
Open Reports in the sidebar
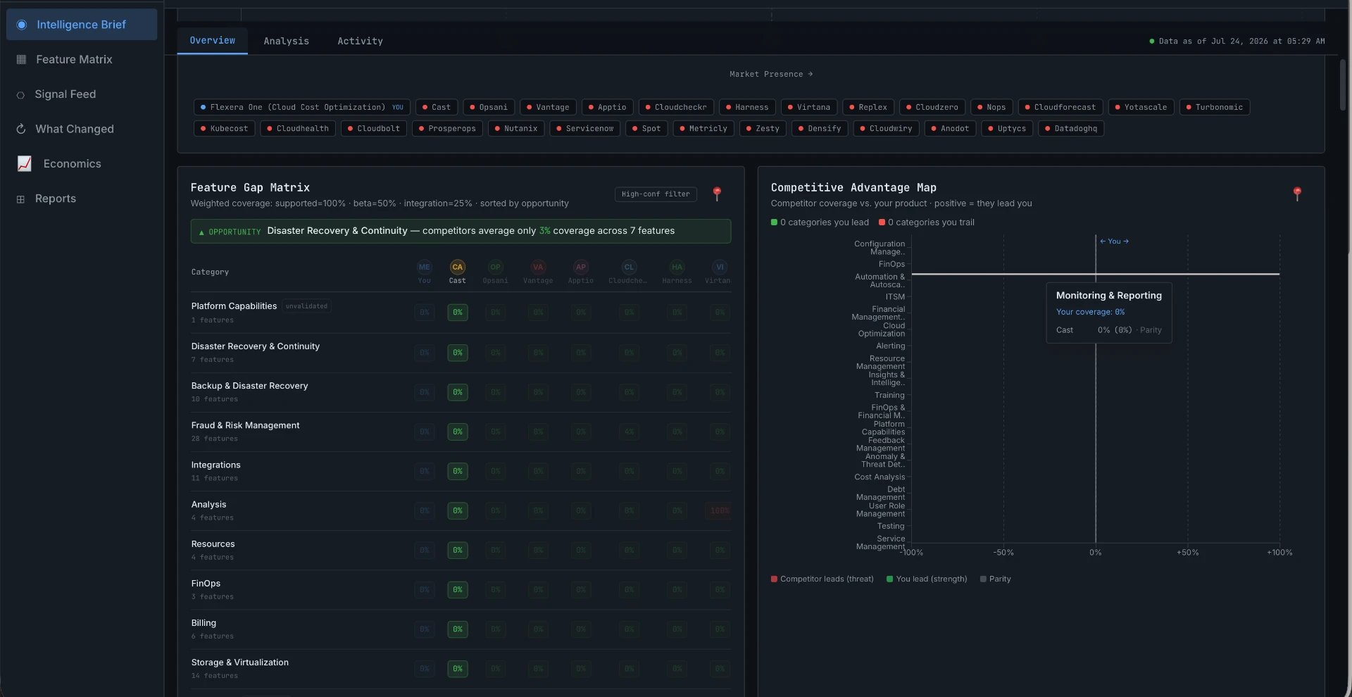56,199
